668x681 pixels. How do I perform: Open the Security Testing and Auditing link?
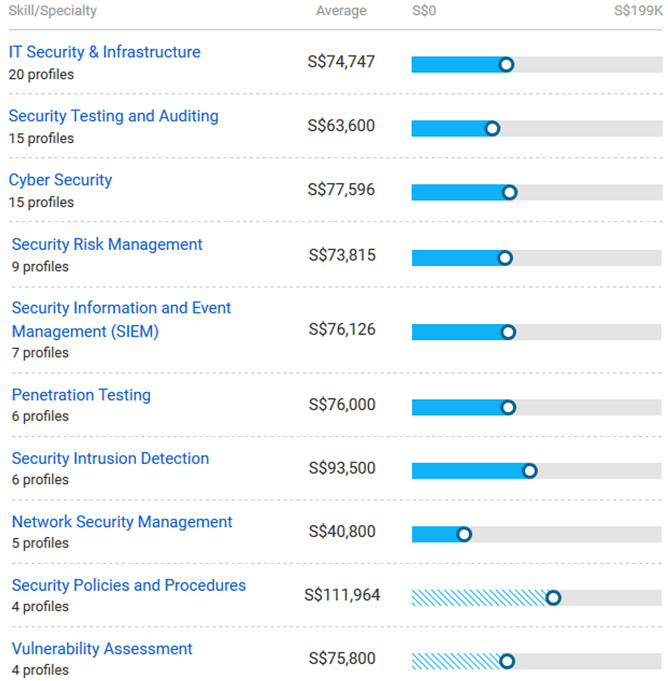pos(113,116)
